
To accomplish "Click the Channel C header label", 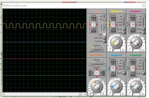I will pyautogui.click(x=136, y=11).
